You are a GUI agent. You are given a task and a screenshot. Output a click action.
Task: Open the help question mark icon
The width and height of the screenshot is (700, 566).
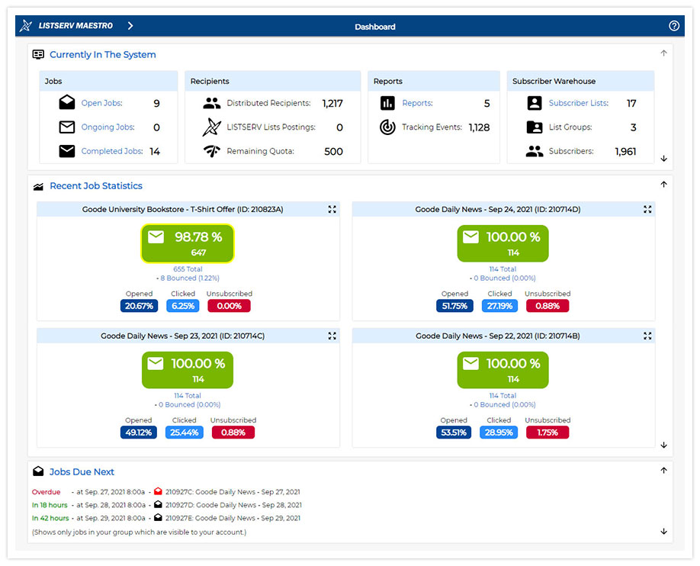(x=673, y=26)
